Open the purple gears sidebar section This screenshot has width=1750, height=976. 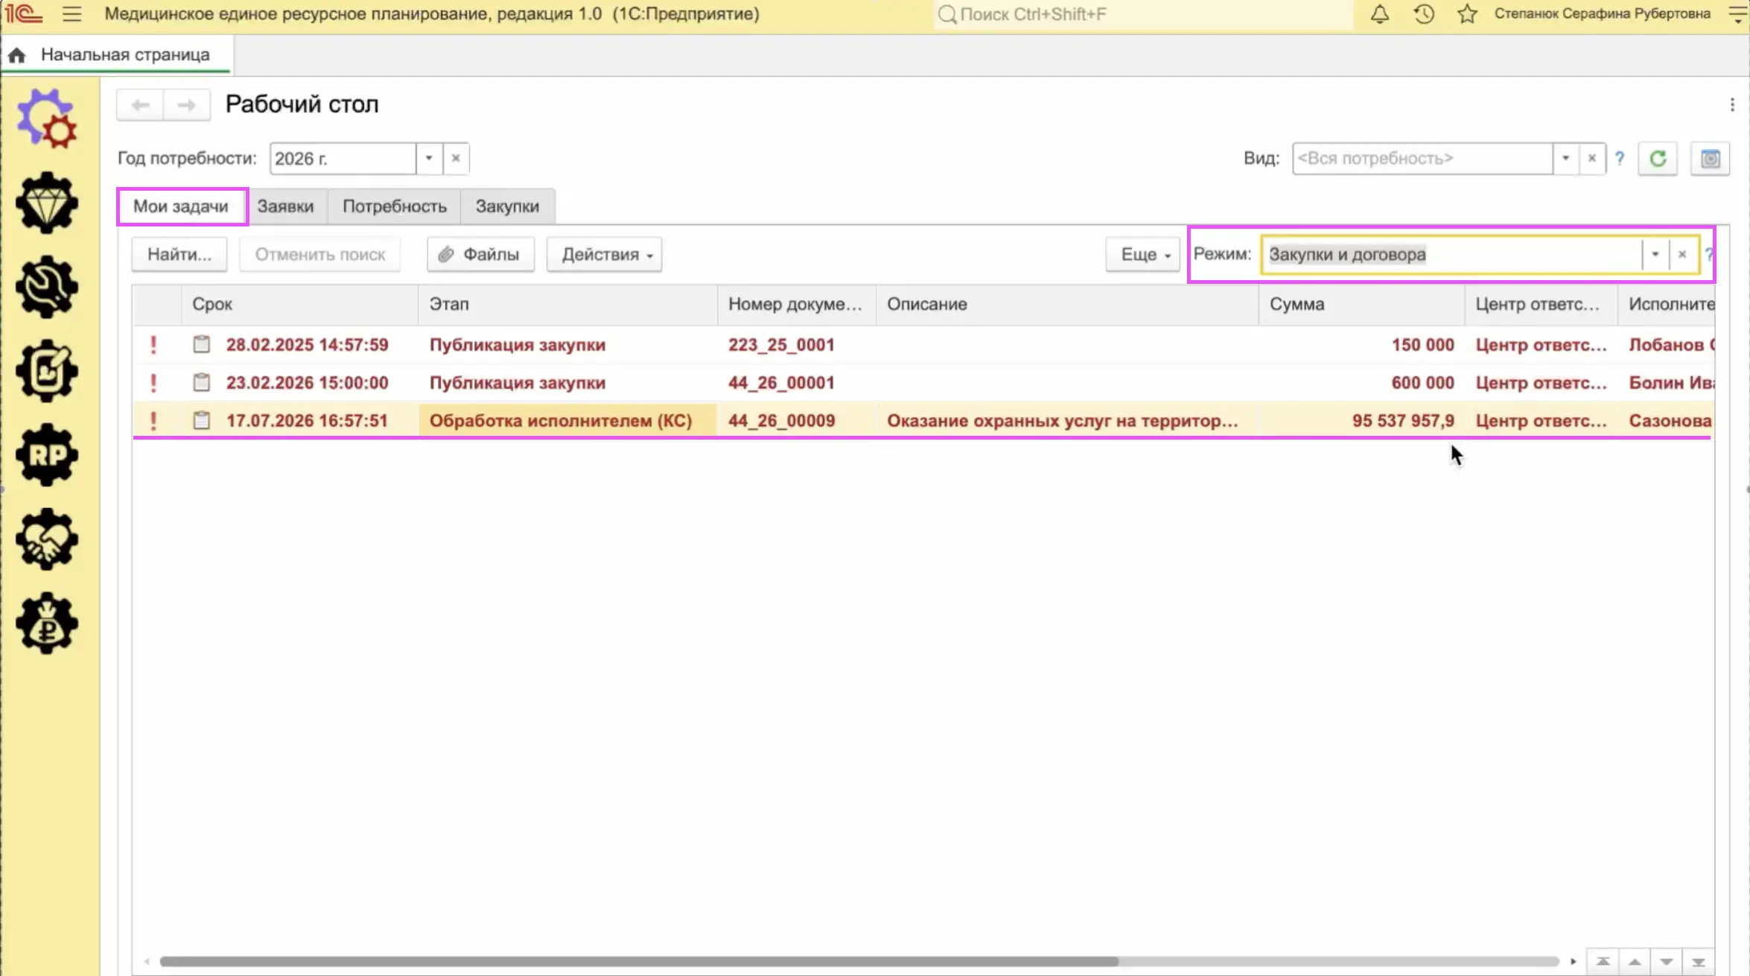pyautogui.click(x=47, y=118)
